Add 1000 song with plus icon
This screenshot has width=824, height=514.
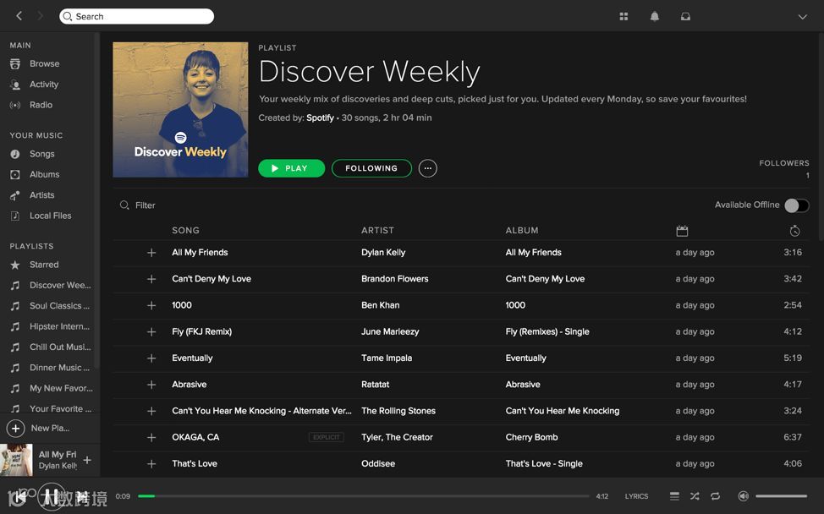(151, 305)
